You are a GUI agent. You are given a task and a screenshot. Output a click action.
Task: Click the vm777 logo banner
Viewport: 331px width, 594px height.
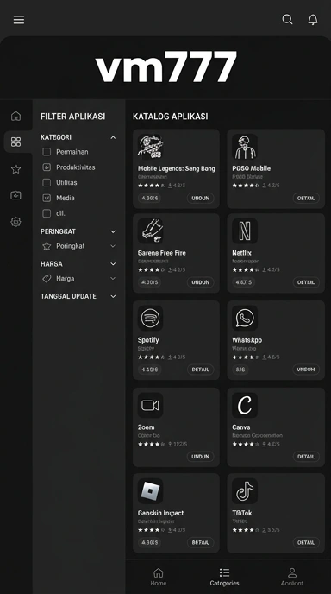tap(165, 67)
